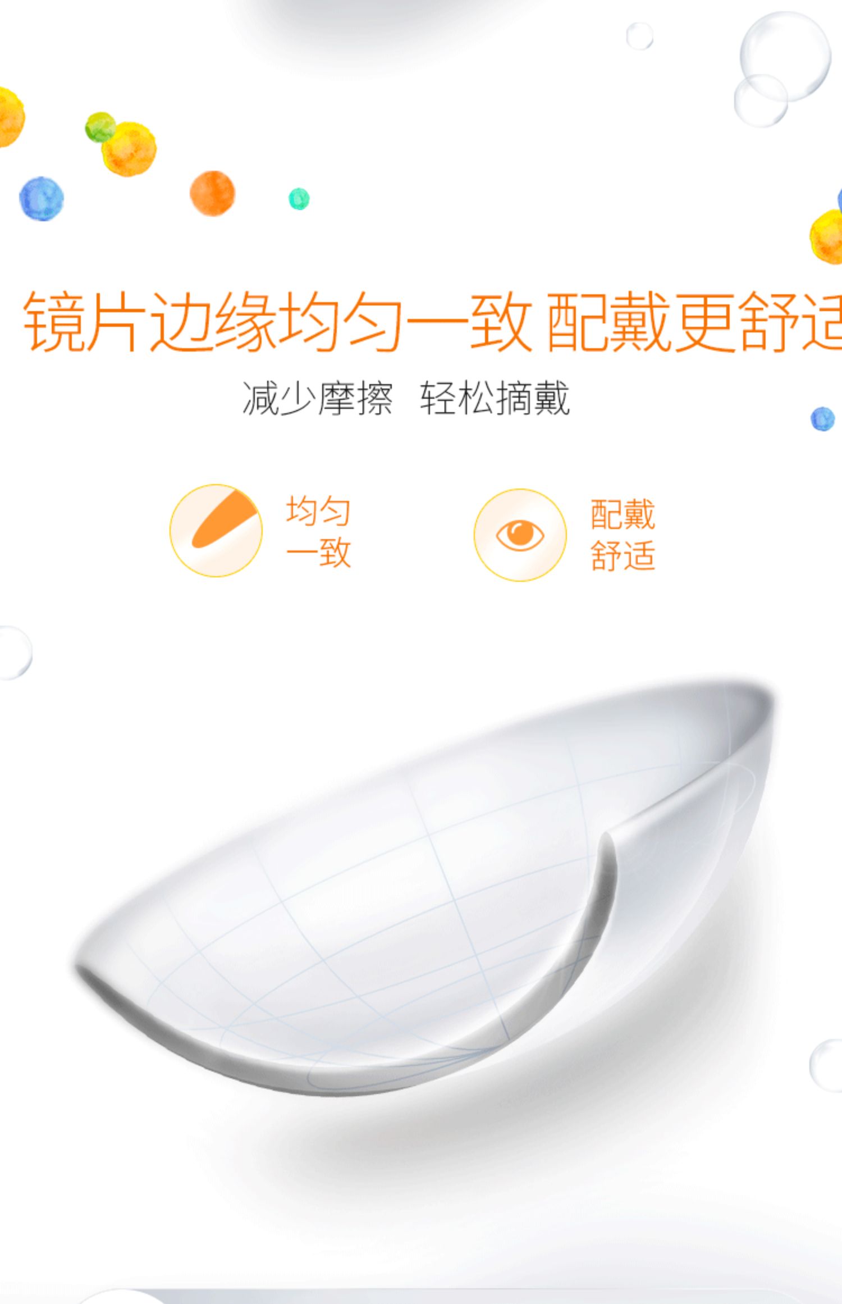Click the yellow ball at left edge
The image size is (842, 1304).
(11, 117)
